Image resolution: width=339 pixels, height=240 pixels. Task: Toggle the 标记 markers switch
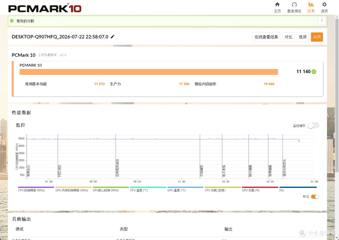tap(315, 197)
